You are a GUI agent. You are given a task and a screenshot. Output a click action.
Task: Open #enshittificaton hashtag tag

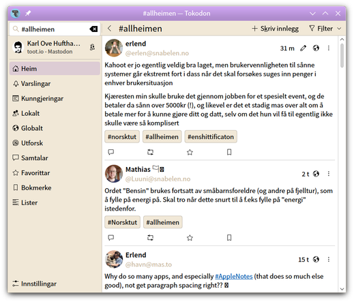211,137
